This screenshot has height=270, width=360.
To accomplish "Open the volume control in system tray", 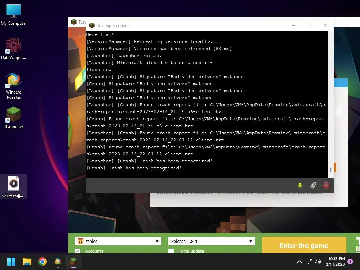I will (318, 262).
